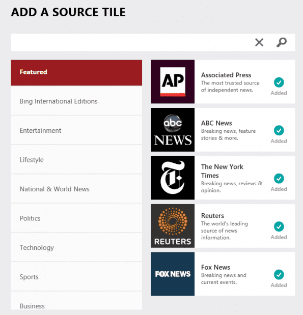Click the Reuters title text

point(212,216)
